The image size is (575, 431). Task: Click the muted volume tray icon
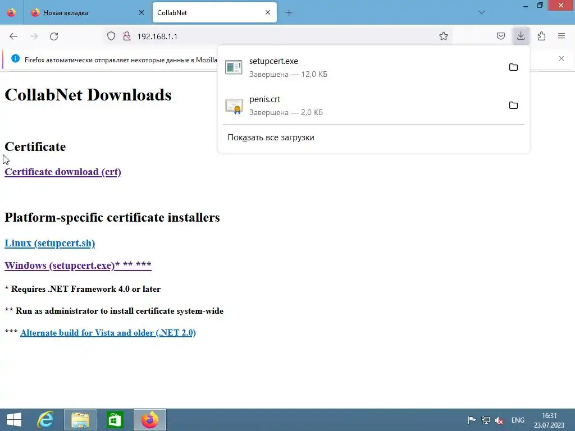pyautogui.click(x=499, y=420)
